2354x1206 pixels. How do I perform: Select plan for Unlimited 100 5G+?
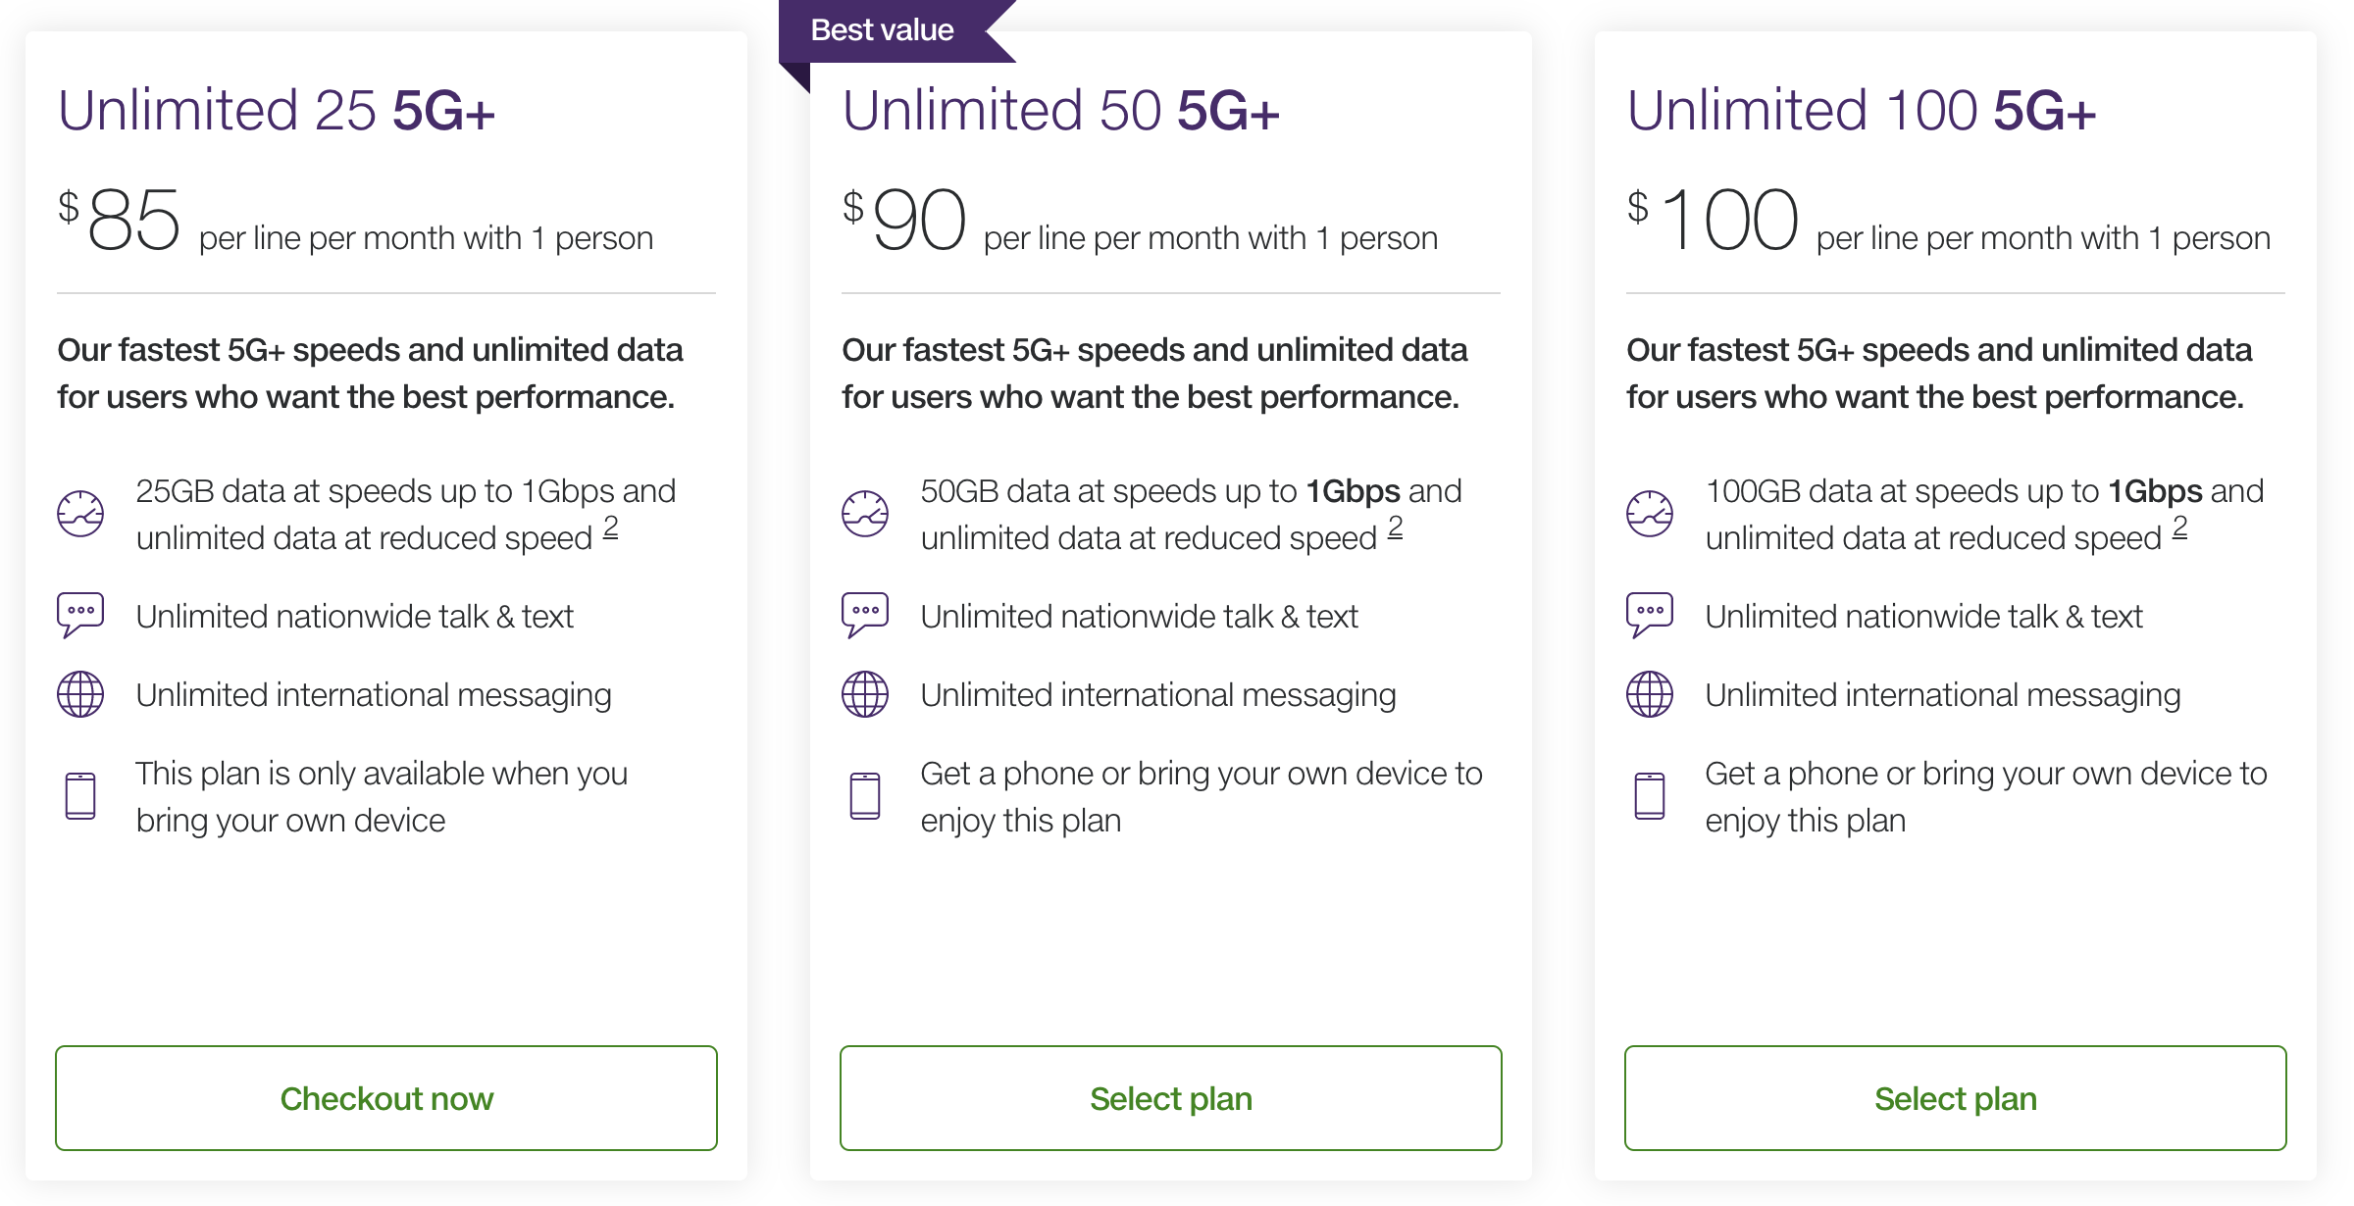click(x=1956, y=1098)
